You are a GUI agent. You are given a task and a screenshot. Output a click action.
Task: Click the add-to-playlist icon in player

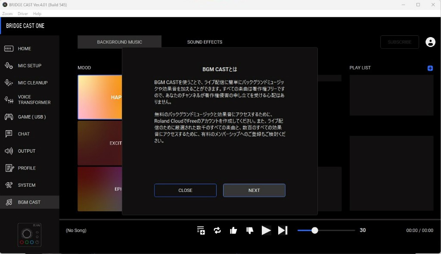click(201, 230)
